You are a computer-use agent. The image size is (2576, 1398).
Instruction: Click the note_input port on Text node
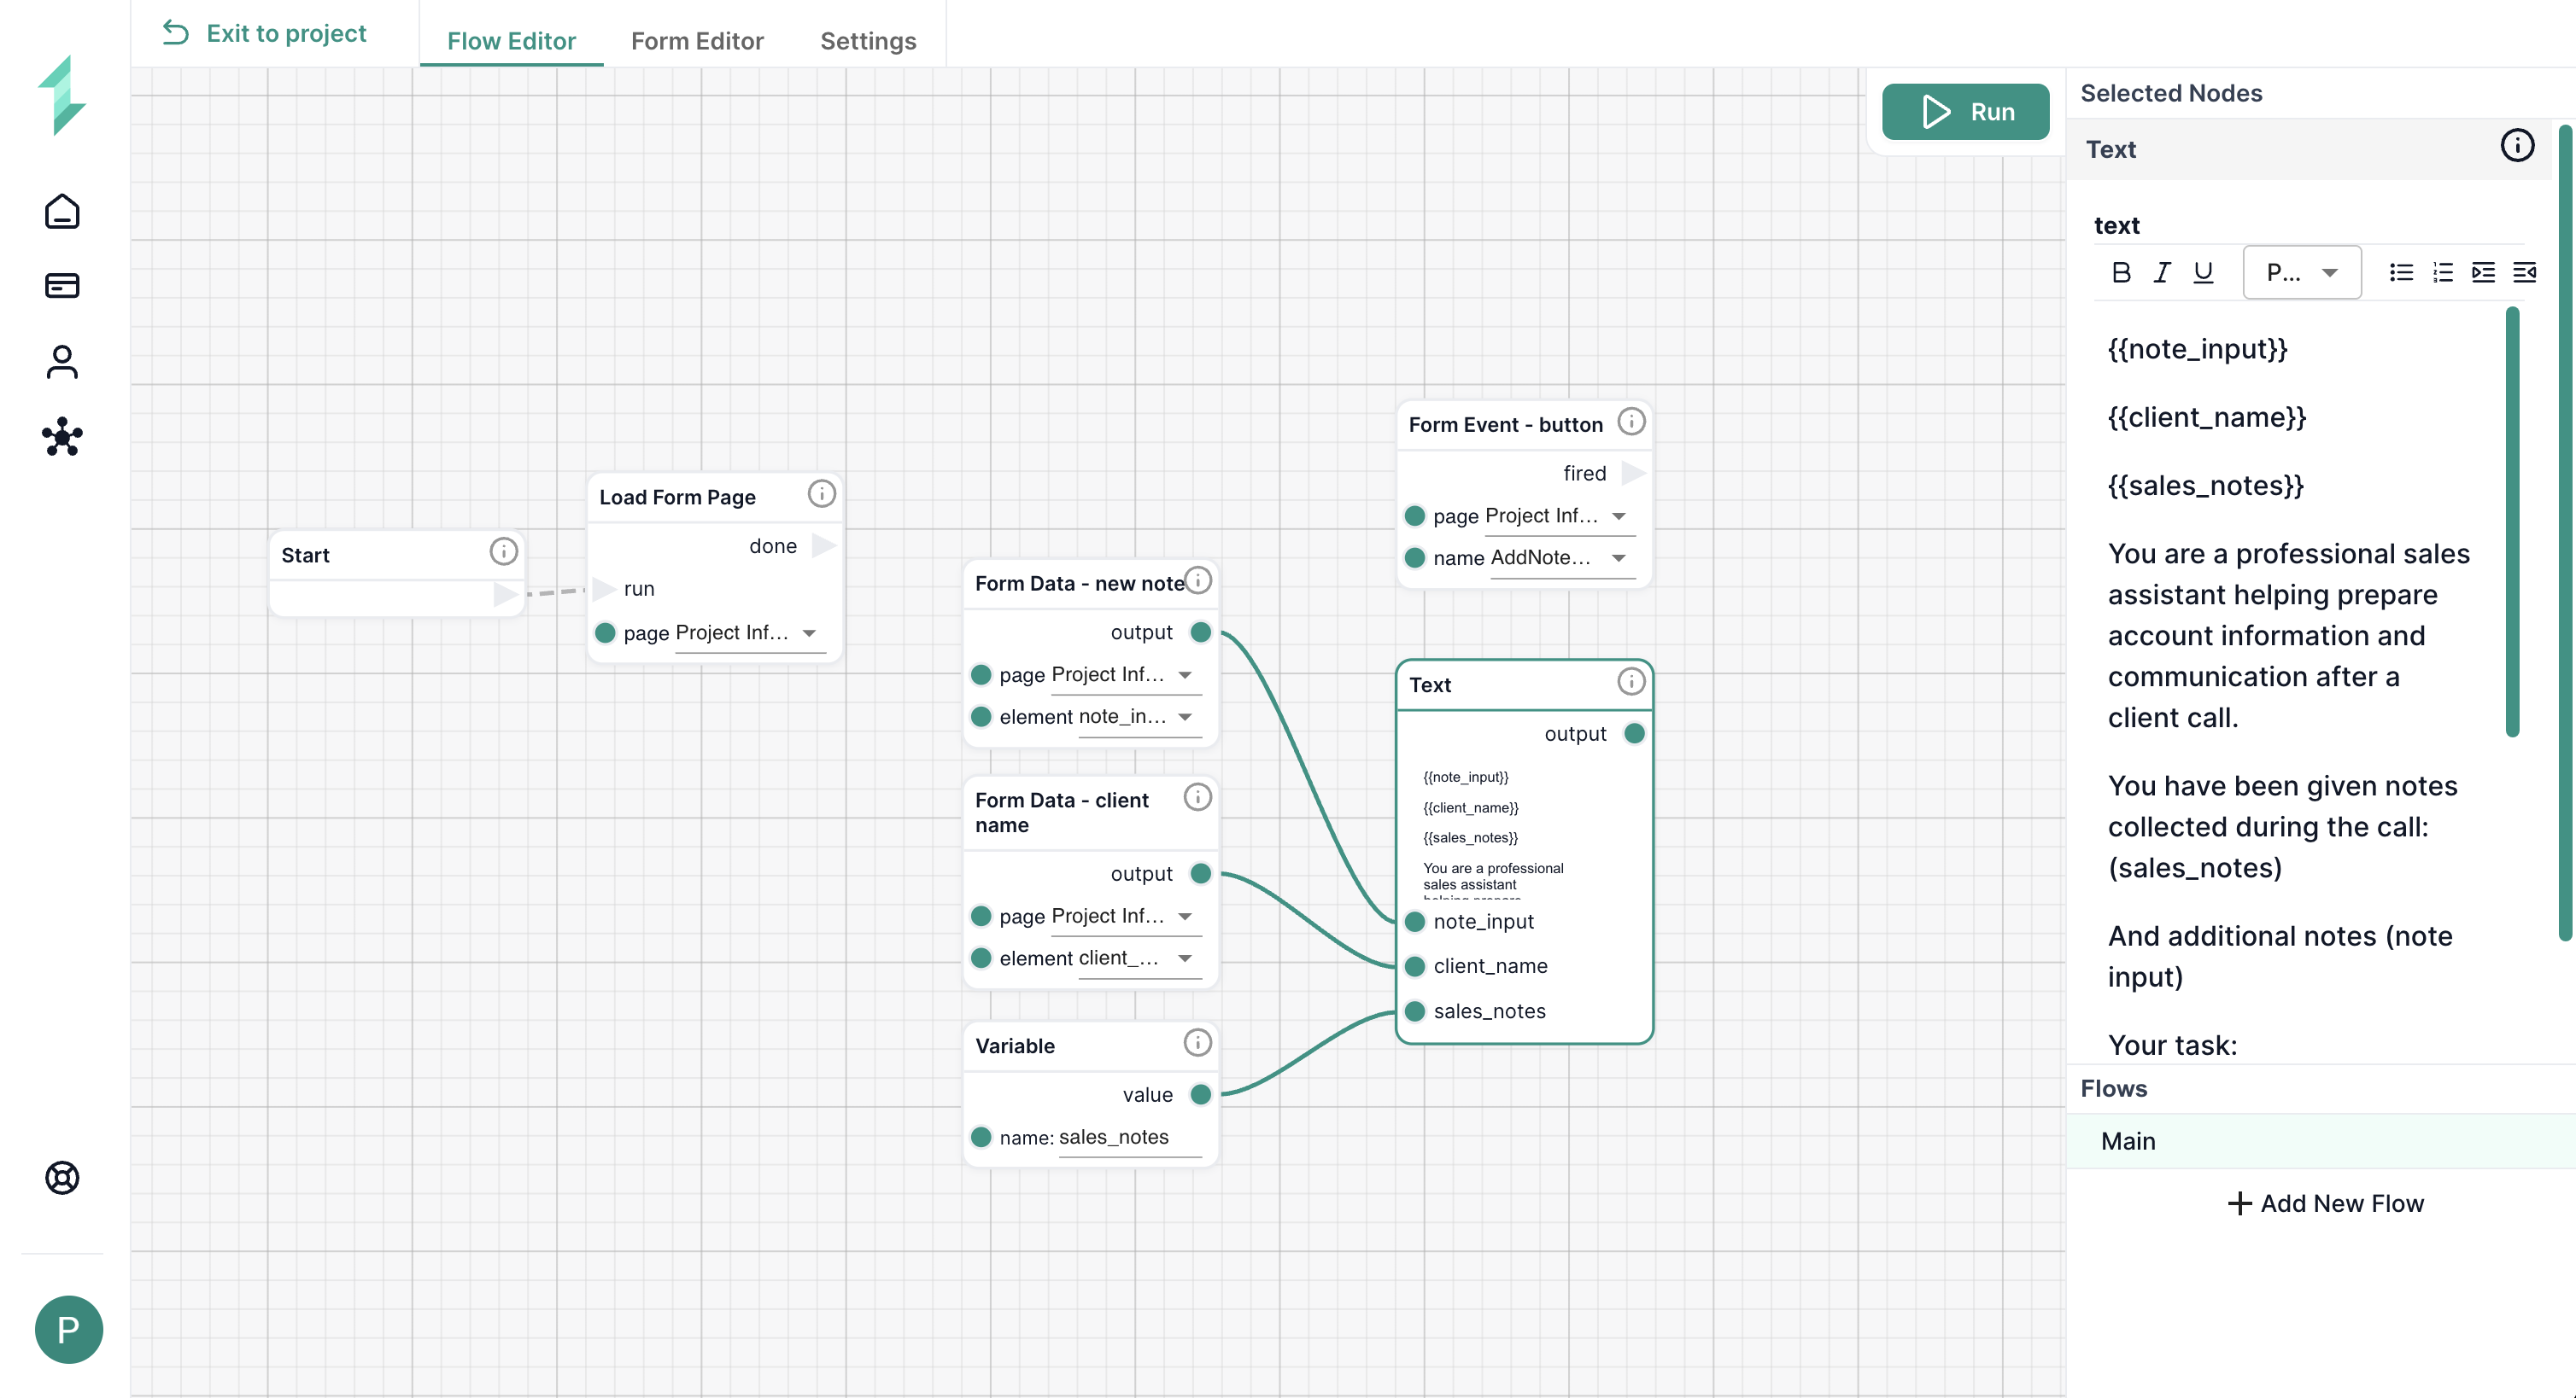[1415, 922]
